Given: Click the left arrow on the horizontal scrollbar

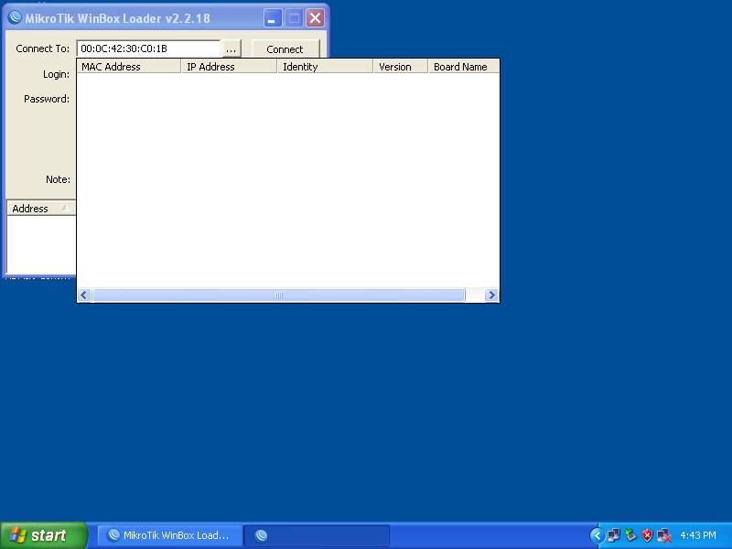Looking at the screenshot, I should [83, 295].
